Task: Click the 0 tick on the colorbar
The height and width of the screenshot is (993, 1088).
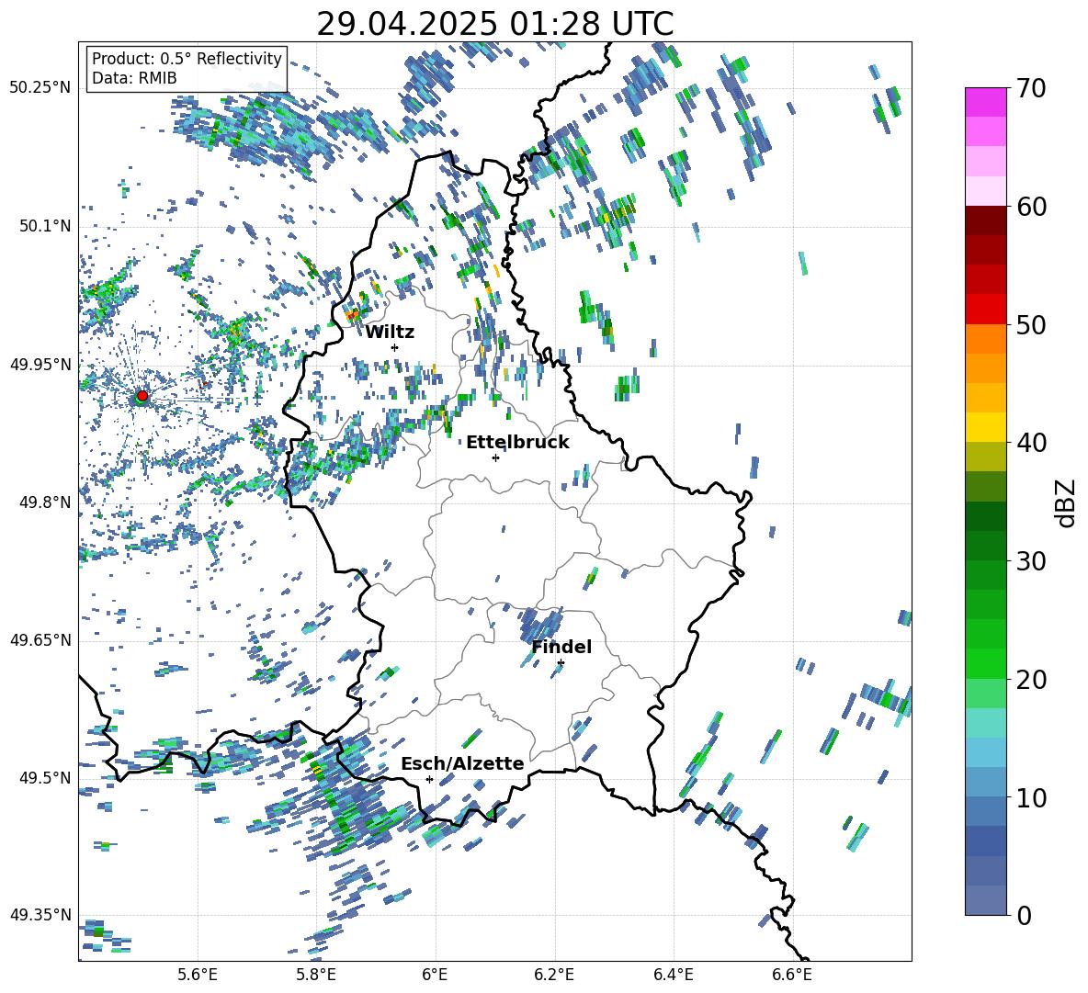Action: pyautogui.click(x=1024, y=915)
